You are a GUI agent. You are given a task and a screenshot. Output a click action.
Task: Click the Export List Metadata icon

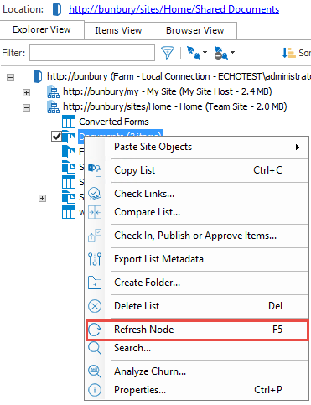click(95, 259)
